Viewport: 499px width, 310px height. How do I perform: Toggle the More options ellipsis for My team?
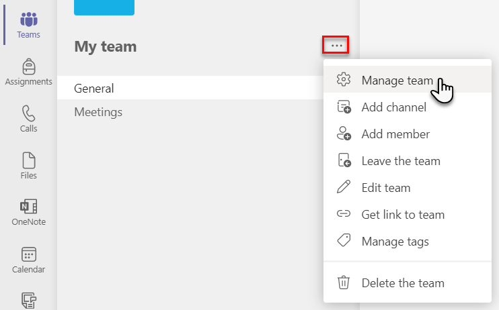[336, 45]
